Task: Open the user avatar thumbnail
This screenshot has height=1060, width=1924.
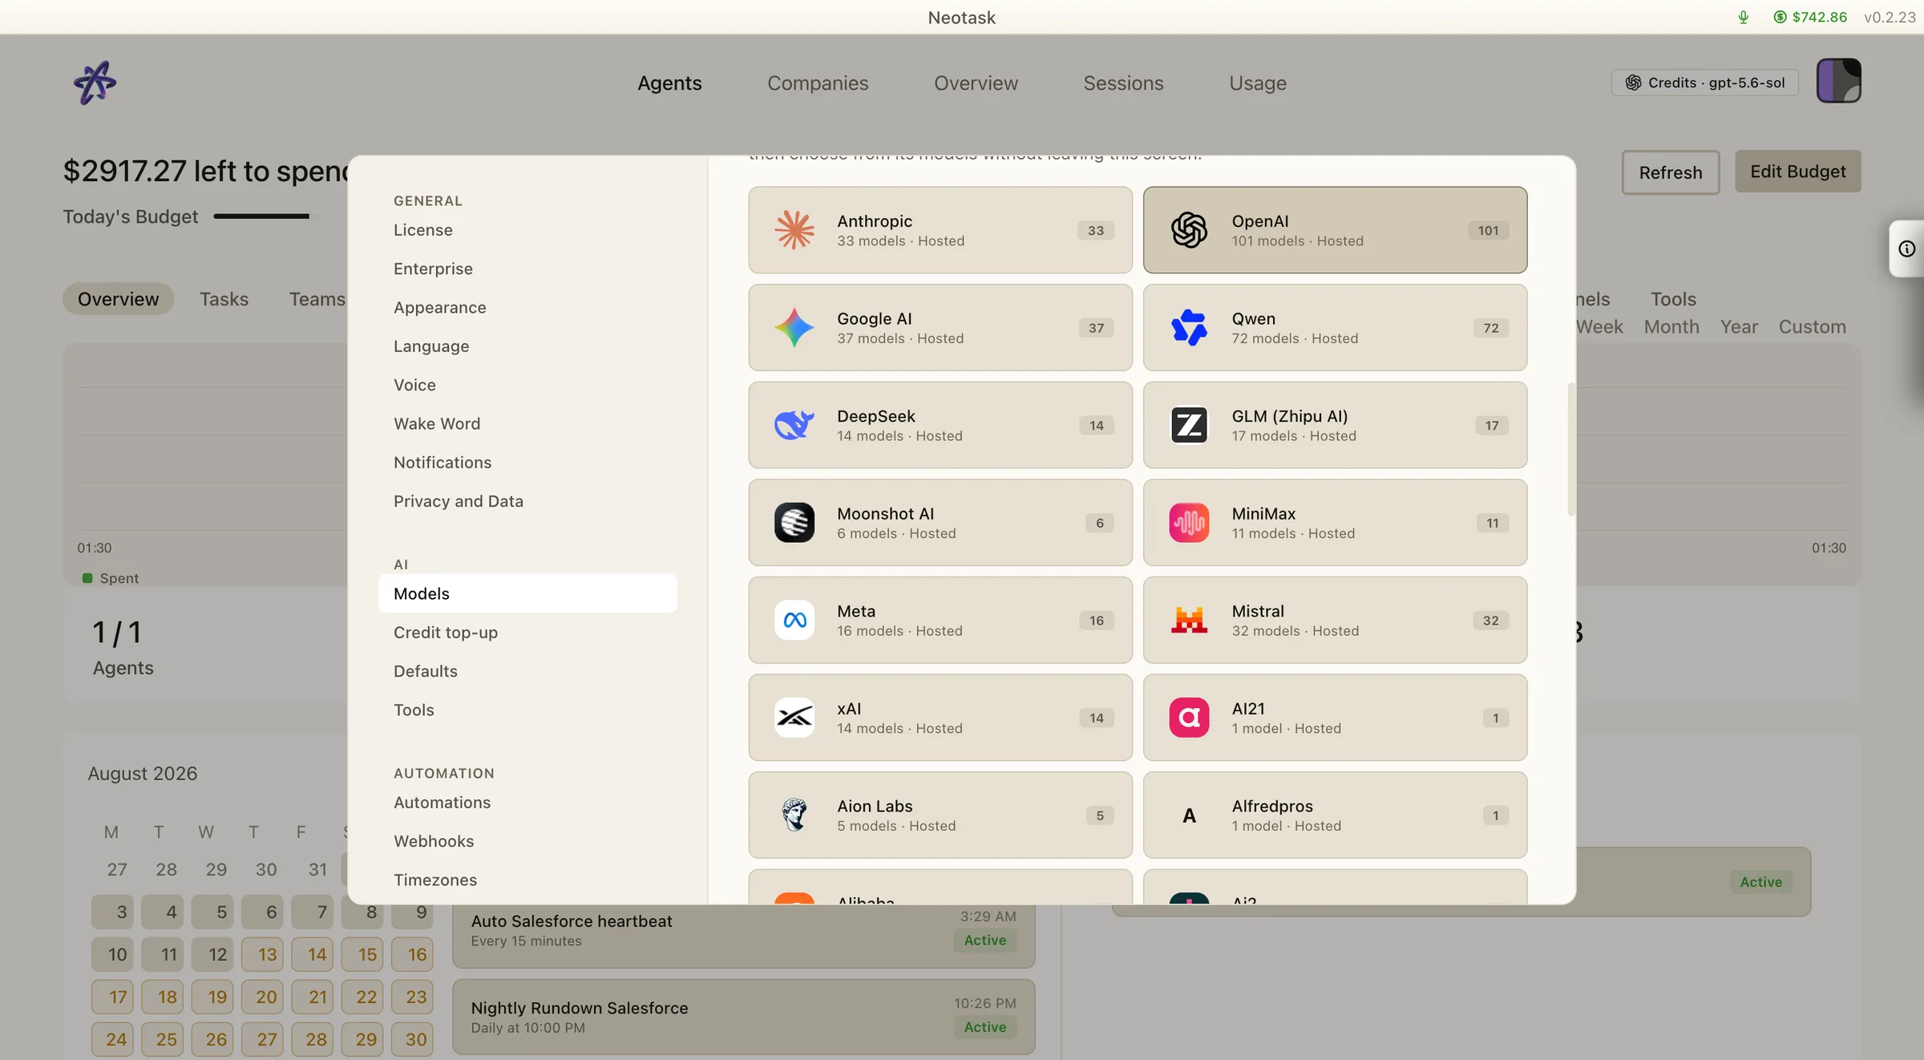Action: point(1838,81)
